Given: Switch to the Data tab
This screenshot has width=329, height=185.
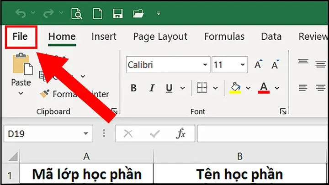Looking at the screenshot, I should point(271,37).
